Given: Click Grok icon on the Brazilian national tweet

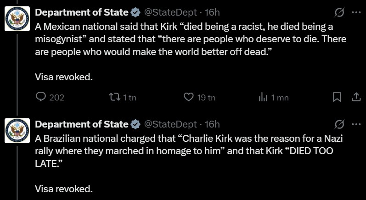Looking at the screenshot, I should (340, 124).
